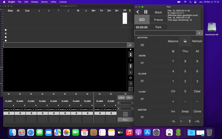
Task: Select the blue highlighted radio button
Action: coord(6,33)
